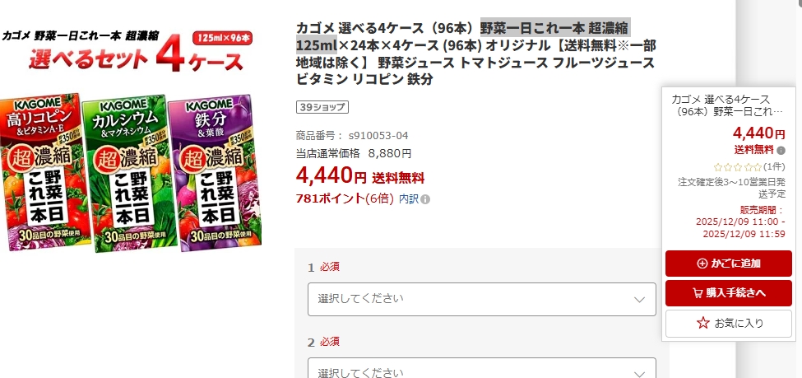Screen dimensions: 802x378
Task: Open the first 選択してください dropdown
Action: [481, 299]
